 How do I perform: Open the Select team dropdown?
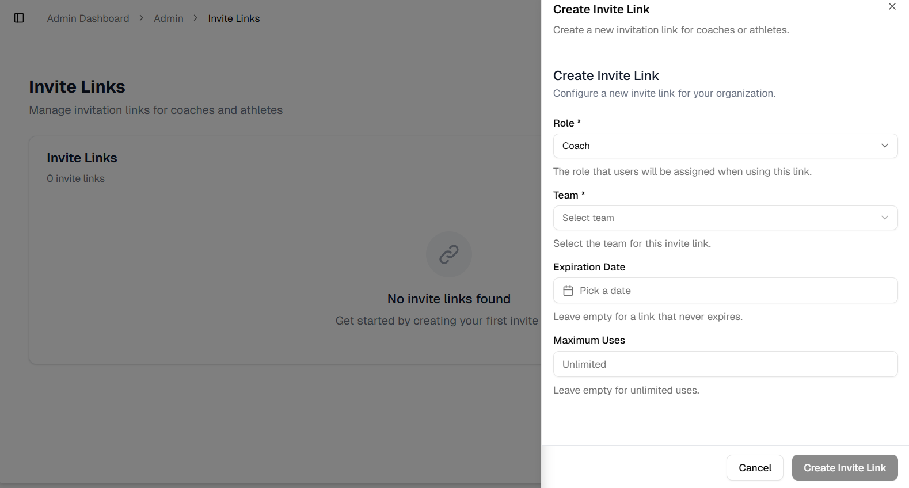[725, 218]
